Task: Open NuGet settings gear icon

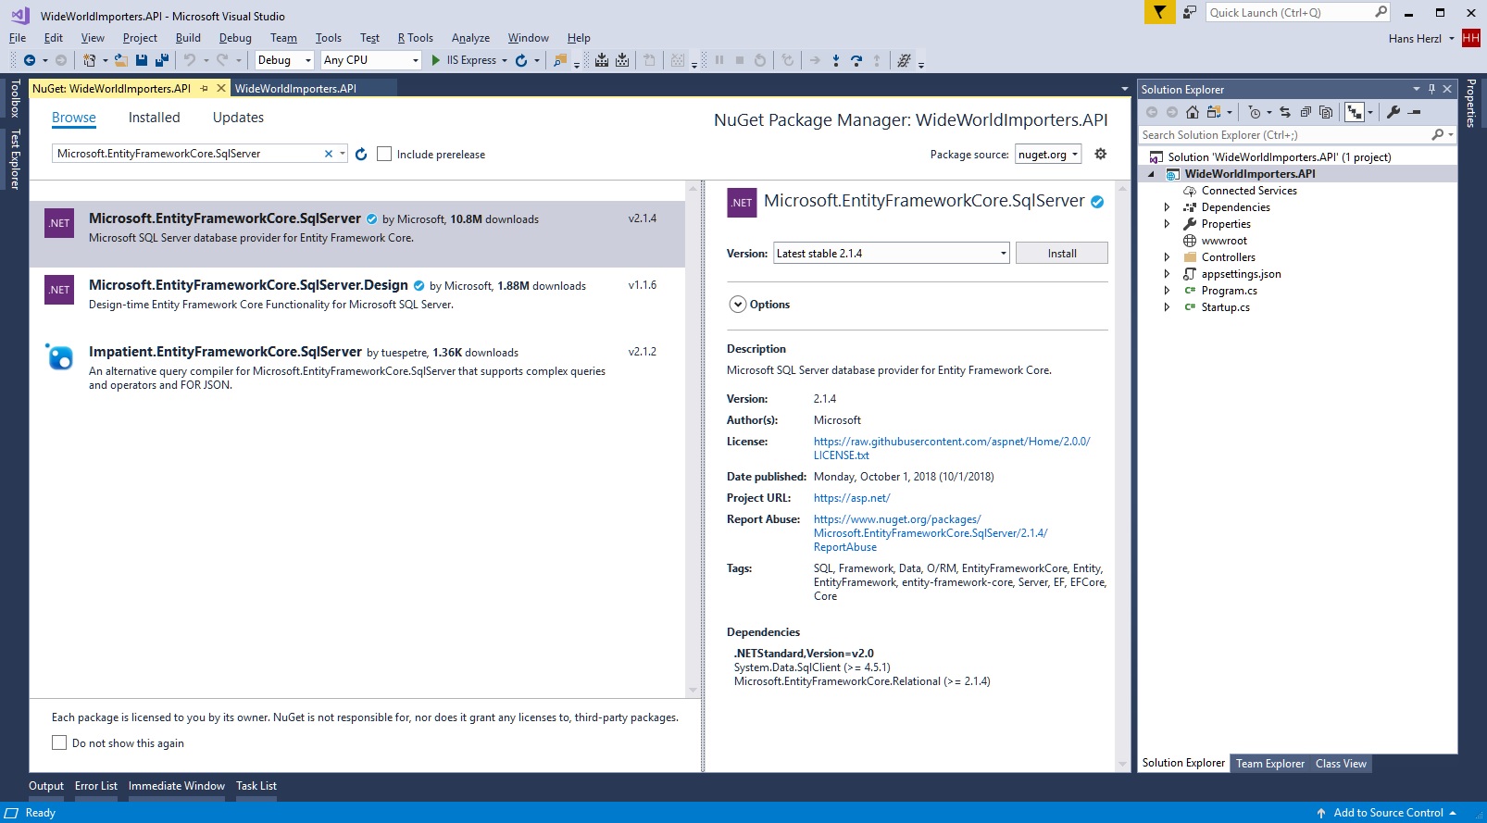Action: [1101, 154]
